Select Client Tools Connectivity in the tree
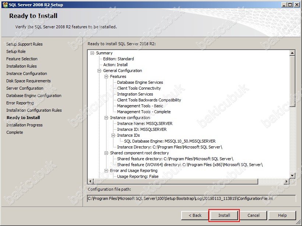Image resolution: width=302 pixels, height=226 pixels. 139,88
